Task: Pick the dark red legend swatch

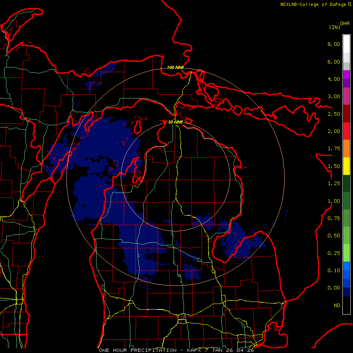Action: click(346, 114)
